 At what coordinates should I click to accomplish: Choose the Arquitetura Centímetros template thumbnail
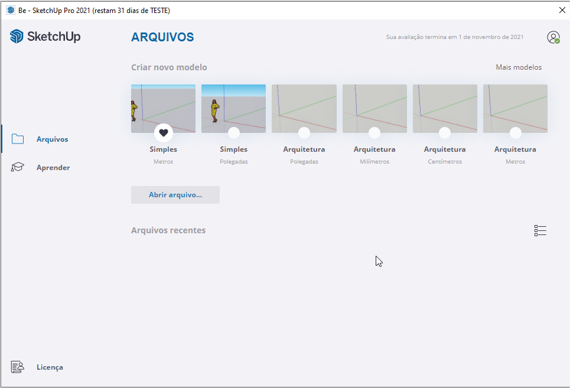click(445, 108)
